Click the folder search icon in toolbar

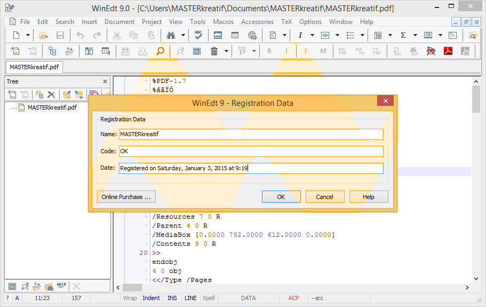[x=473, y=35]
